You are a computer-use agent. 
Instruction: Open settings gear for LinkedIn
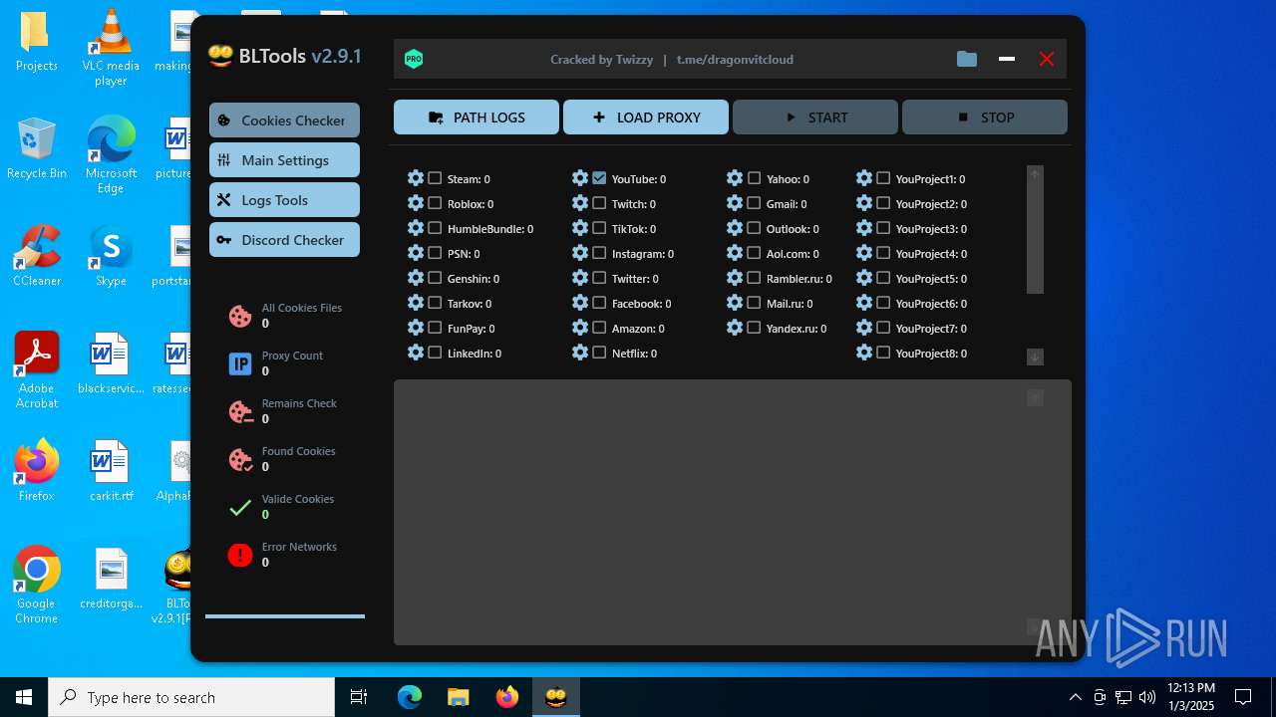click(x=416, y=353)
